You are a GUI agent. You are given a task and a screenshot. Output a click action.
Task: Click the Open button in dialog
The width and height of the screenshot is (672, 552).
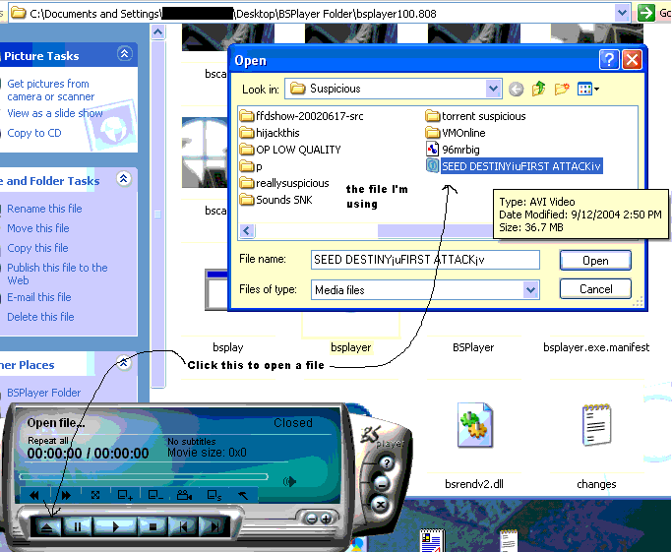click(x=595, y=261)
